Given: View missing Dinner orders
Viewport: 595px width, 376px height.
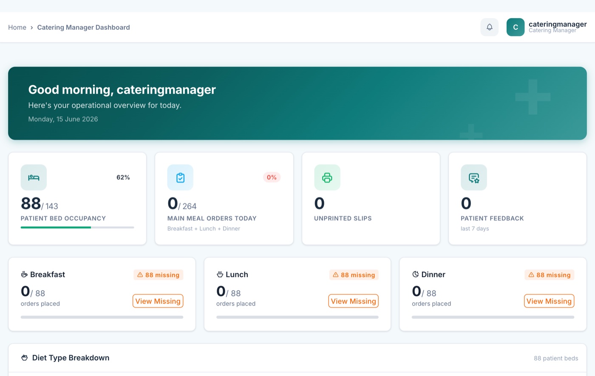Looking at the screenshot, I should [x=549, y=301].
